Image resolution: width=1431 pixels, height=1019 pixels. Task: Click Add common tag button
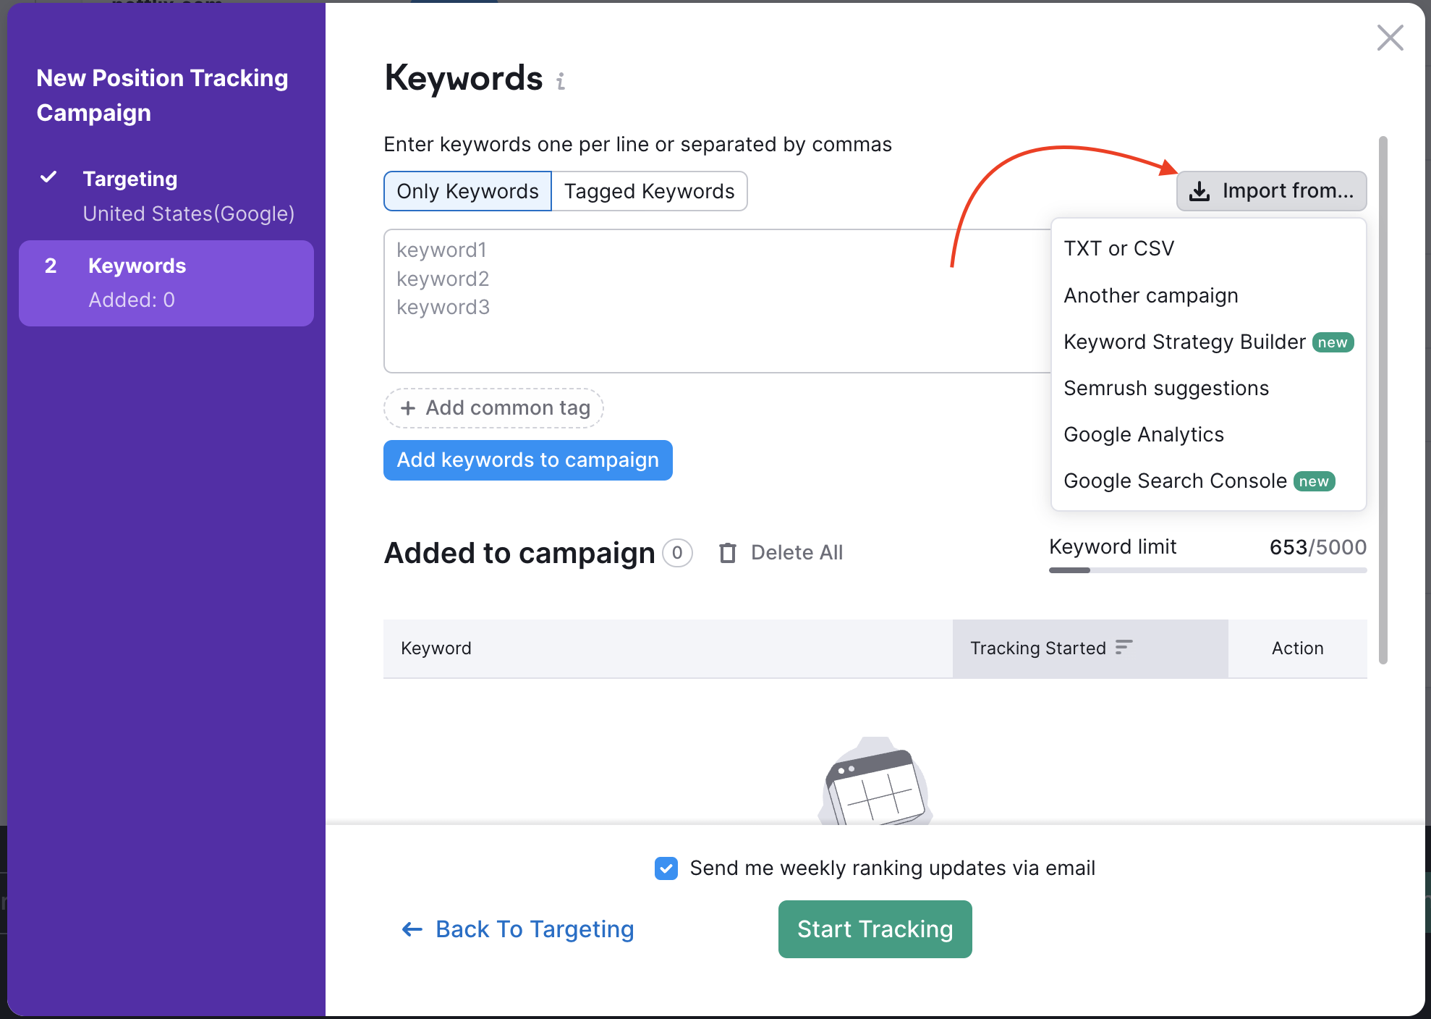tap(495, 408)
